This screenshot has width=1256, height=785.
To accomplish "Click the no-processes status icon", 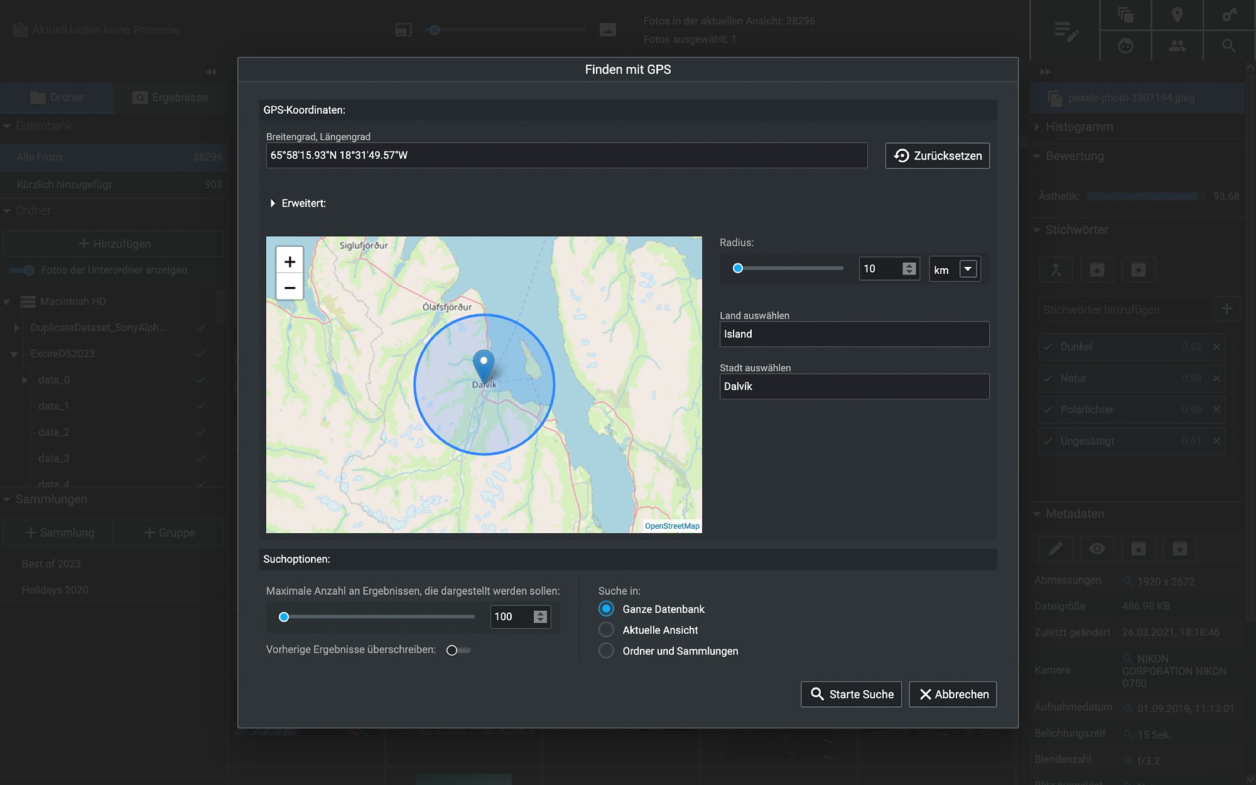I will tap(20, 30).
